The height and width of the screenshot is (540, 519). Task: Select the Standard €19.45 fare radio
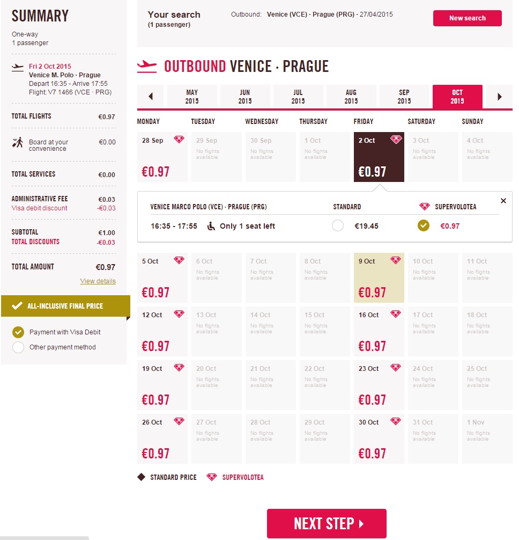point(338,225)
